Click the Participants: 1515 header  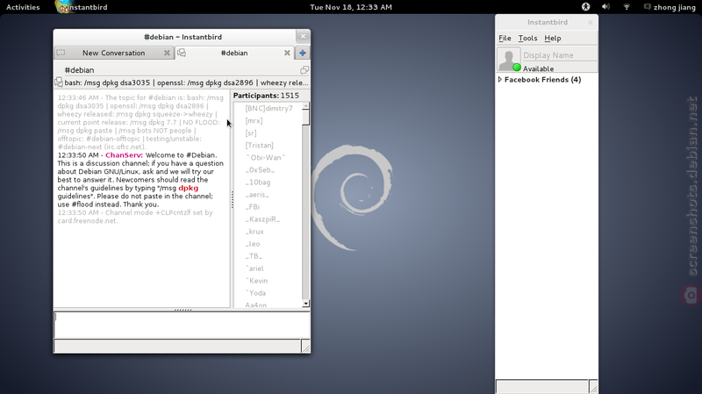tap(266, 96)
